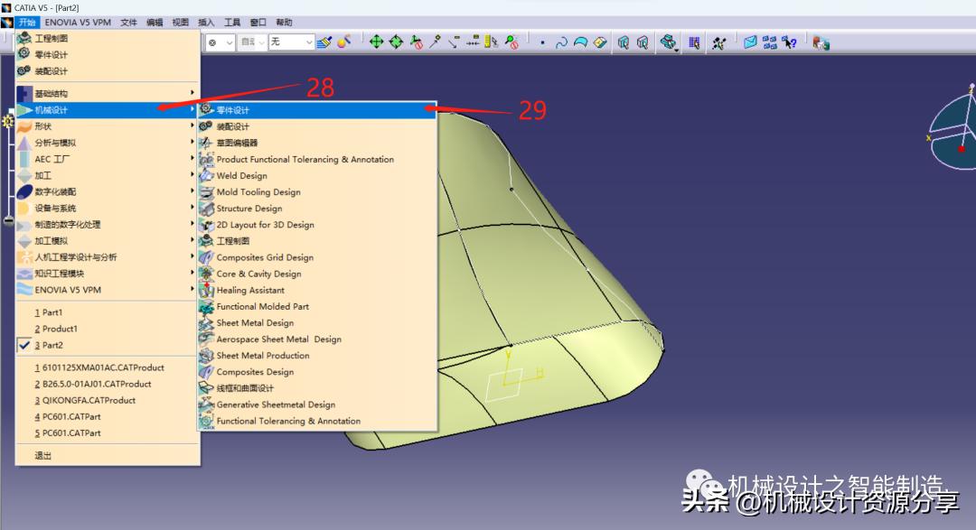This screenshot has width=976, height=530.
Task: Click the blue envelope-shaped toolbar icon
Action: tap(750, 42)
